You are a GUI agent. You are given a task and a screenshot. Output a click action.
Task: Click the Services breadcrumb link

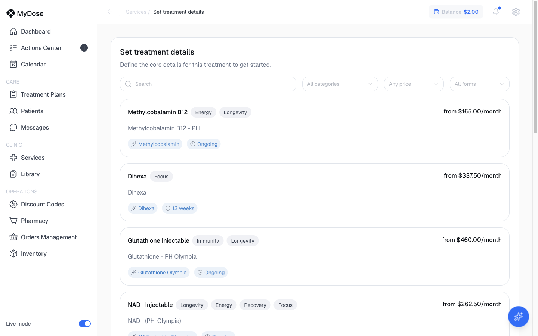136,12
